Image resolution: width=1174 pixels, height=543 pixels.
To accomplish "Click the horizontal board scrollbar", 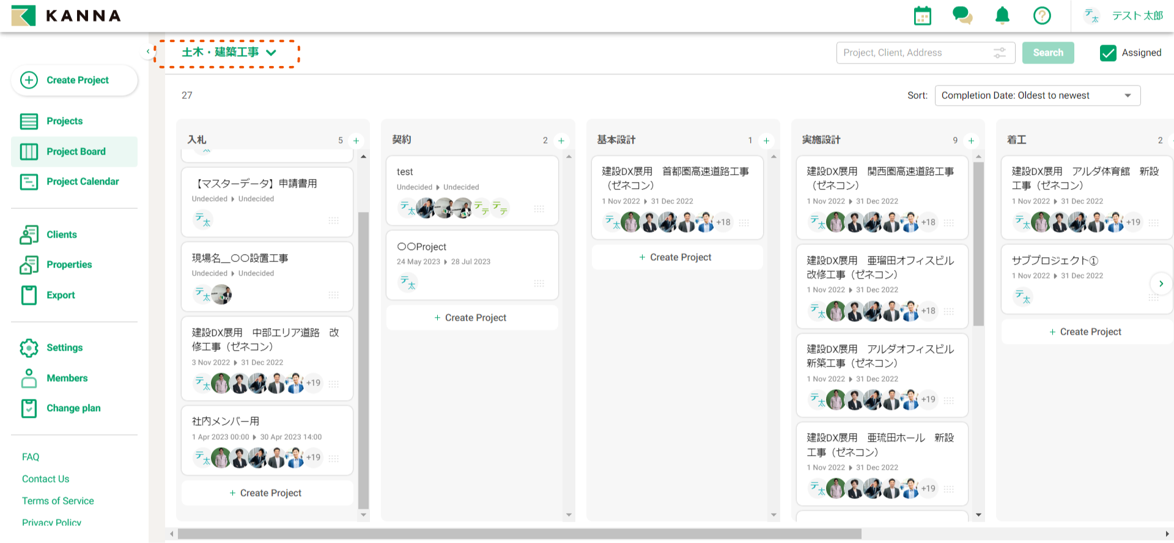I will pyautogui.click(x=519, y=534).
